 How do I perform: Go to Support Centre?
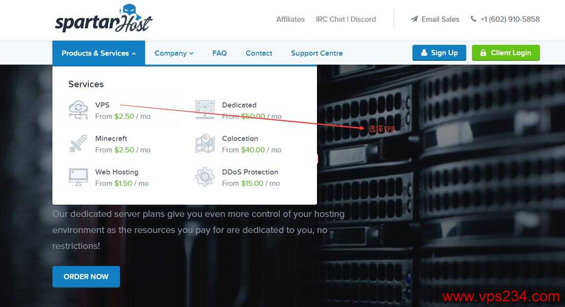click(x=317, y=53)
